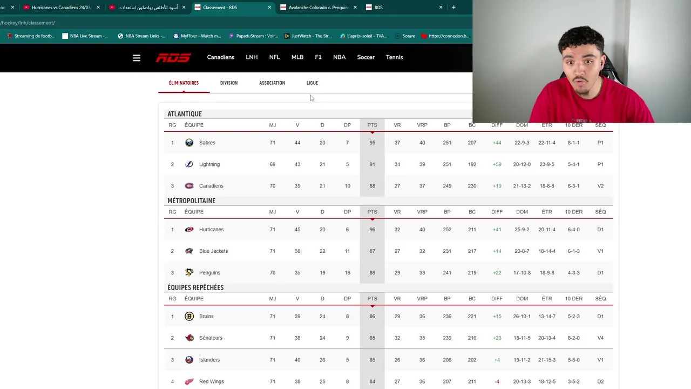Click the Red Wings team logo
Viewport: 691px width, 389px height.
tap(189, 381)
